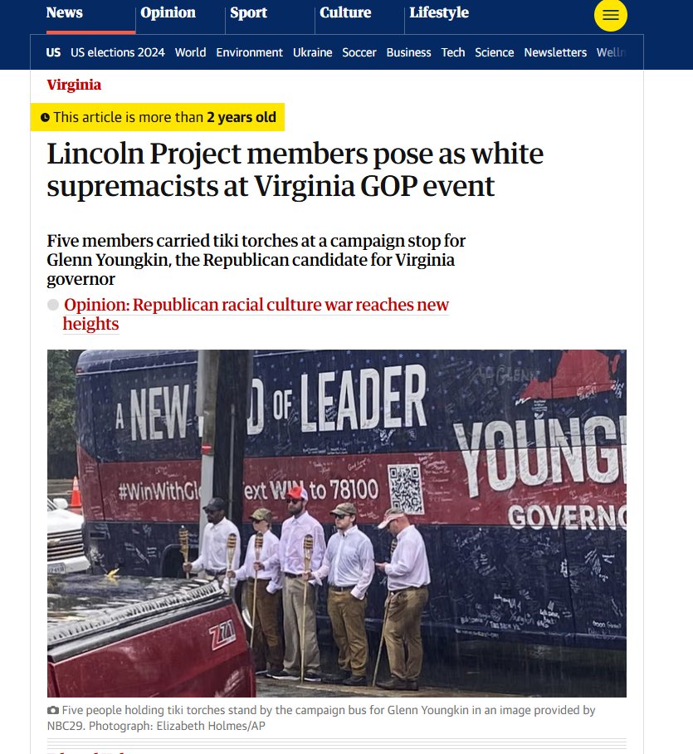Viewport: 693px width, 754px height.
Task: Click the US subnav link
Action: (x=53, y=52)
